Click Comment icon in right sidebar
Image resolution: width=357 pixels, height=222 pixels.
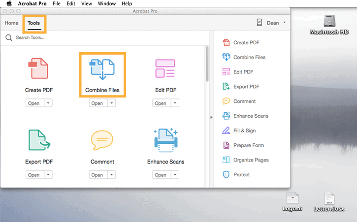pyautogui.click(x=226, y=101)
